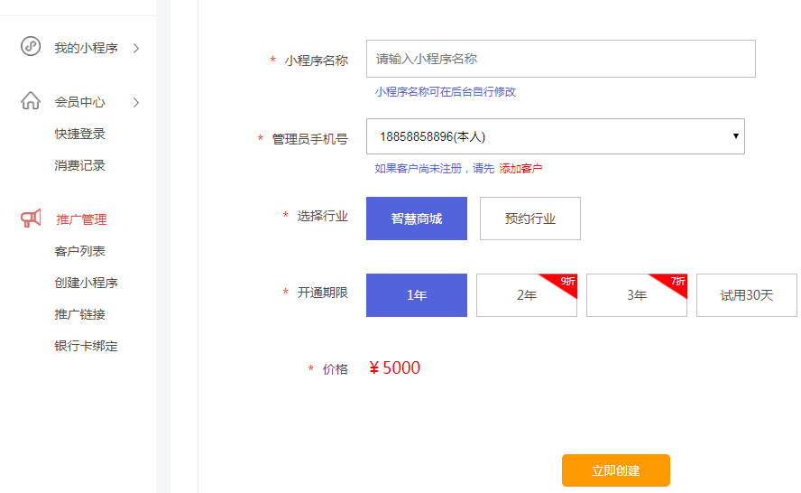Go to 银行卡绑定 in the sidebar
Image resolution: width=801 pixels, height=493 pixels.
(x=87, y=346)
